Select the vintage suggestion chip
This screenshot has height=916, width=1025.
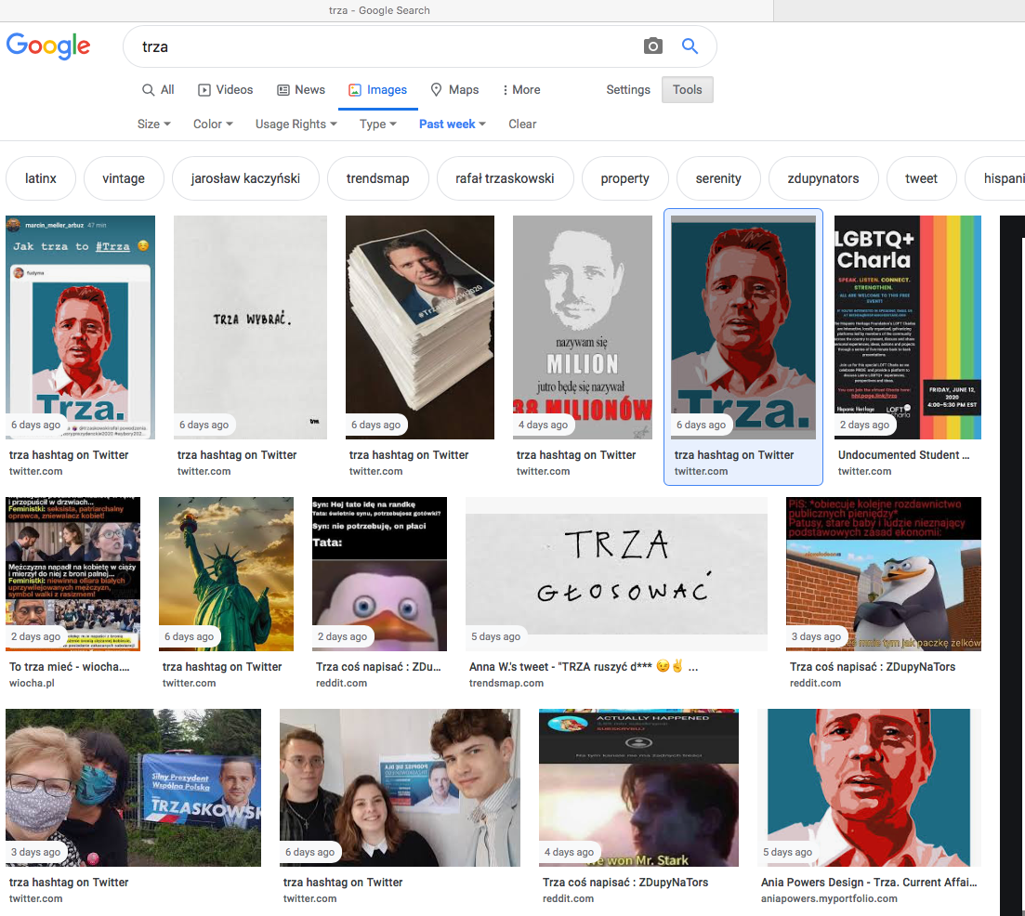(124, 178)
